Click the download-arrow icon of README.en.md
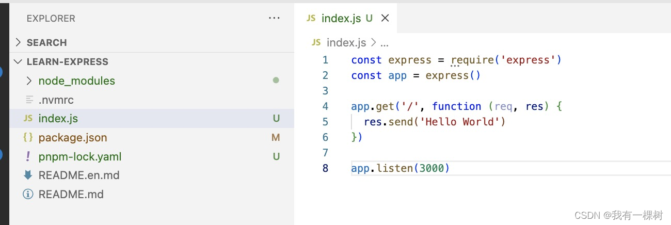The height and width of the screenshot is (225, 671). click(x=28, y=175)
